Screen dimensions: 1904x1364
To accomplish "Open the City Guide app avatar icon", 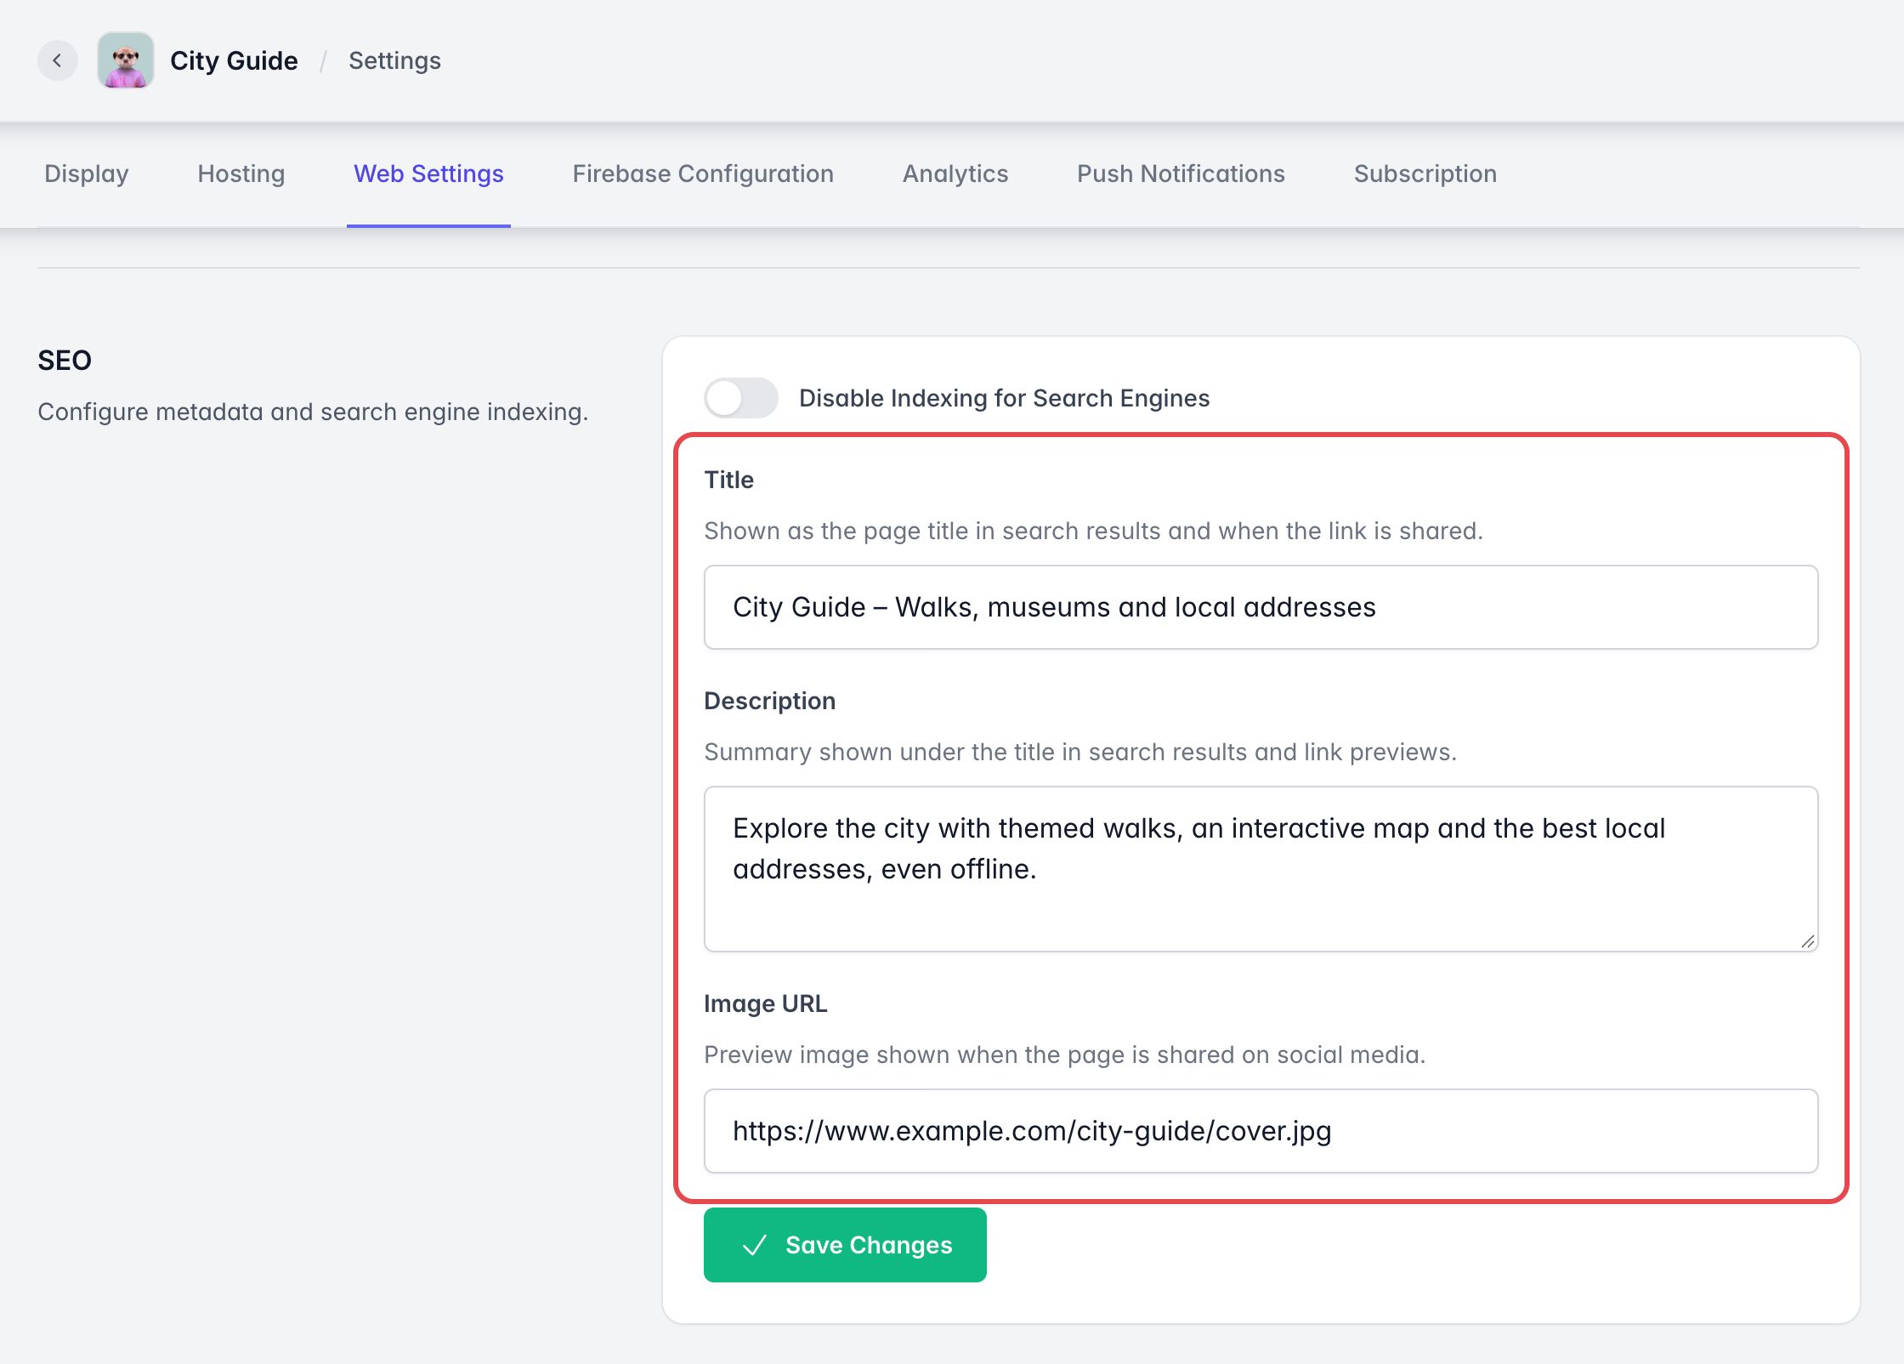I will click(126, 60).
